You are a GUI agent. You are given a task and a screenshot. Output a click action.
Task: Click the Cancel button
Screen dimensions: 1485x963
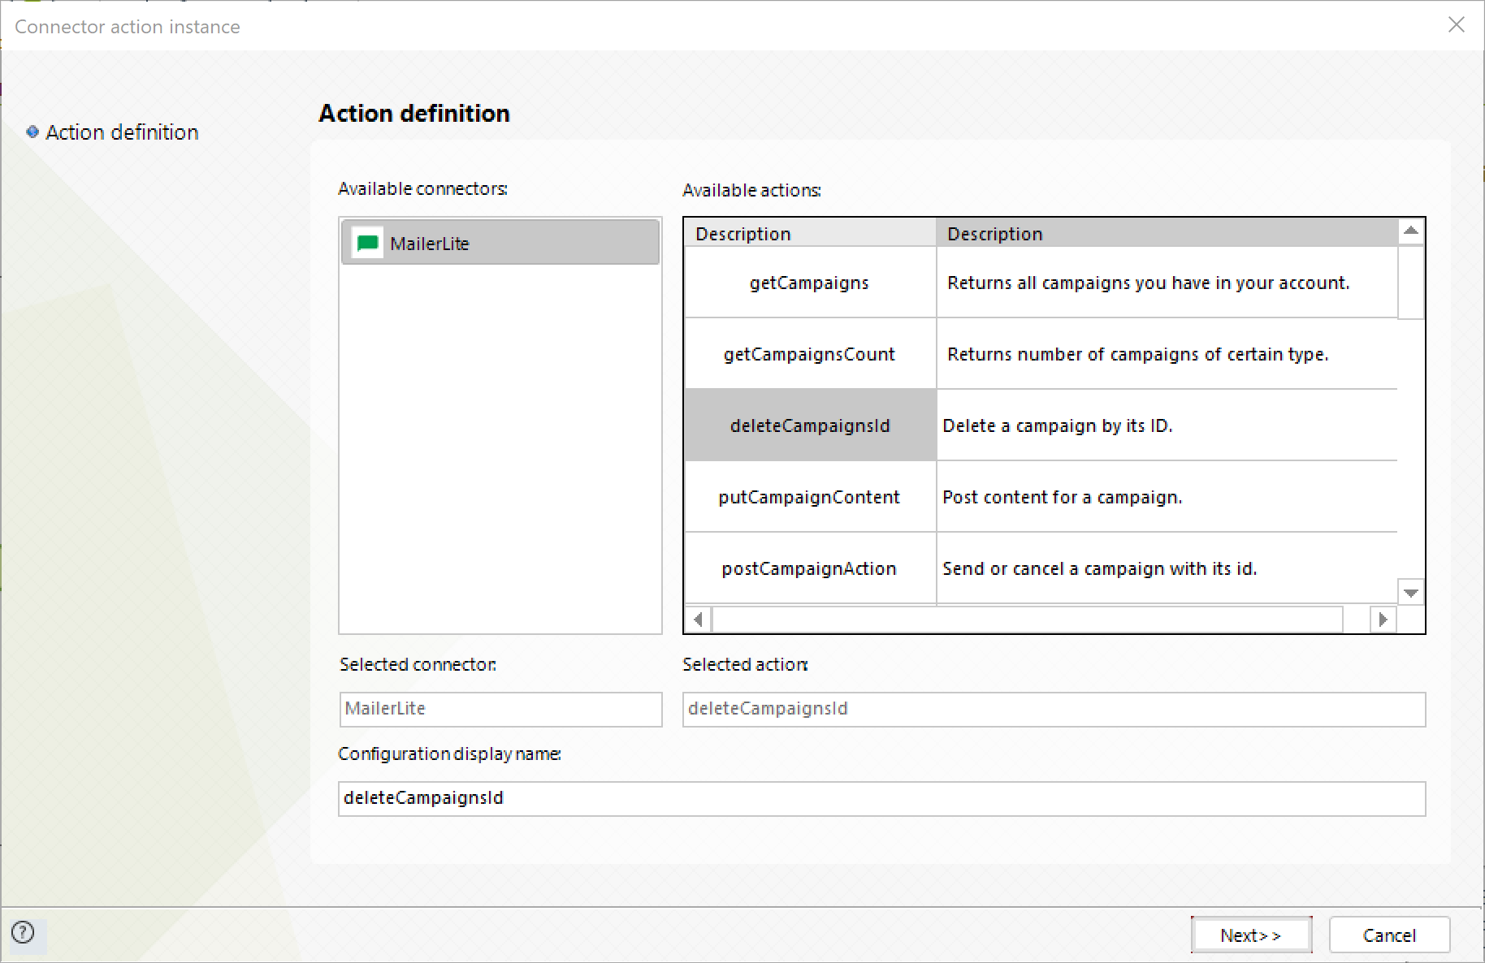pos(1389,935)
